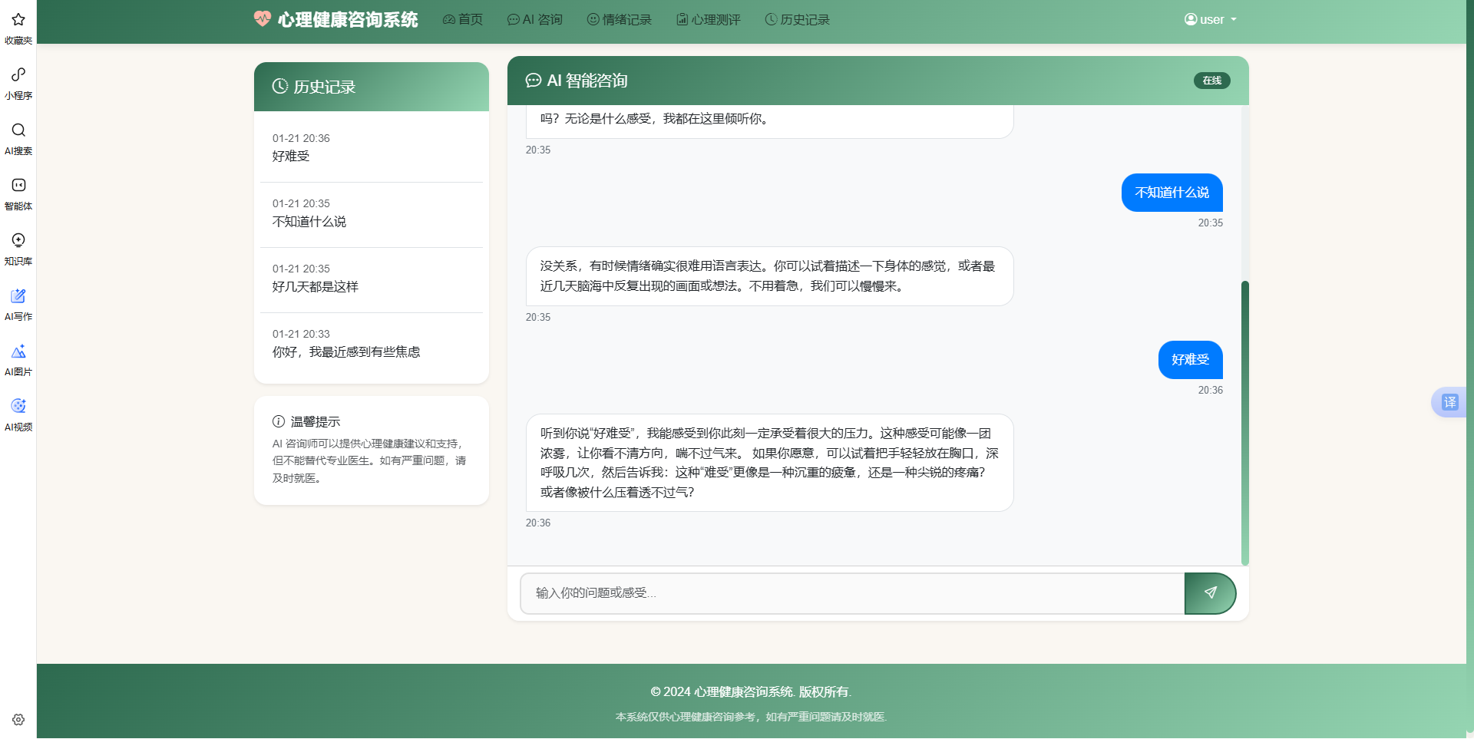
Task: Switch to the 情绪记录 tab
Action: pos(618,19)
